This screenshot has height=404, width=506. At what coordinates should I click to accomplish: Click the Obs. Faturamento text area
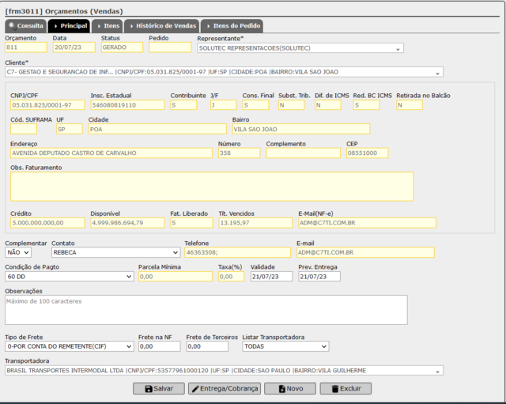click(212, 187)
